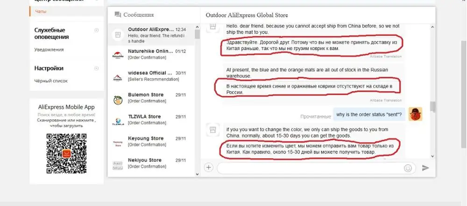Click the Naturehike logo icon
The image size is (467, 206).
118,55
